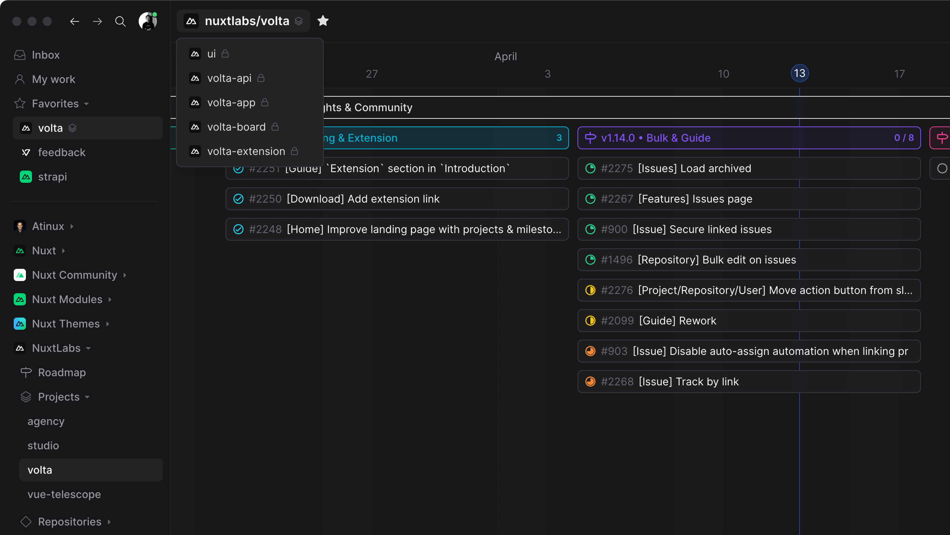Open the strapi favorite

coord(88,177)
